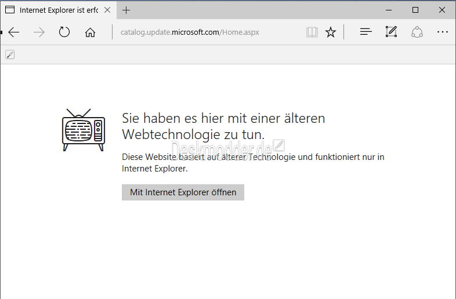Close the Edge window
The width and height of the screenshot is (456, 299).
tap(441, 10)
